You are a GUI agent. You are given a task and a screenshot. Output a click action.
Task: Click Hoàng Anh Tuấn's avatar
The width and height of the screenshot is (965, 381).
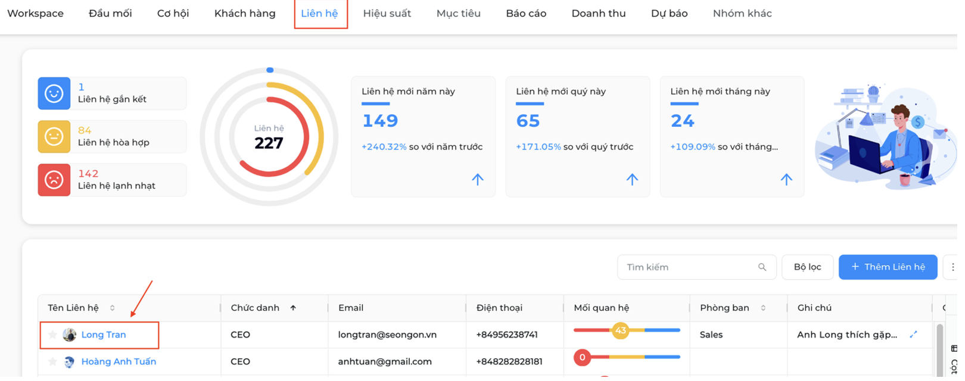tap(70, 361)
